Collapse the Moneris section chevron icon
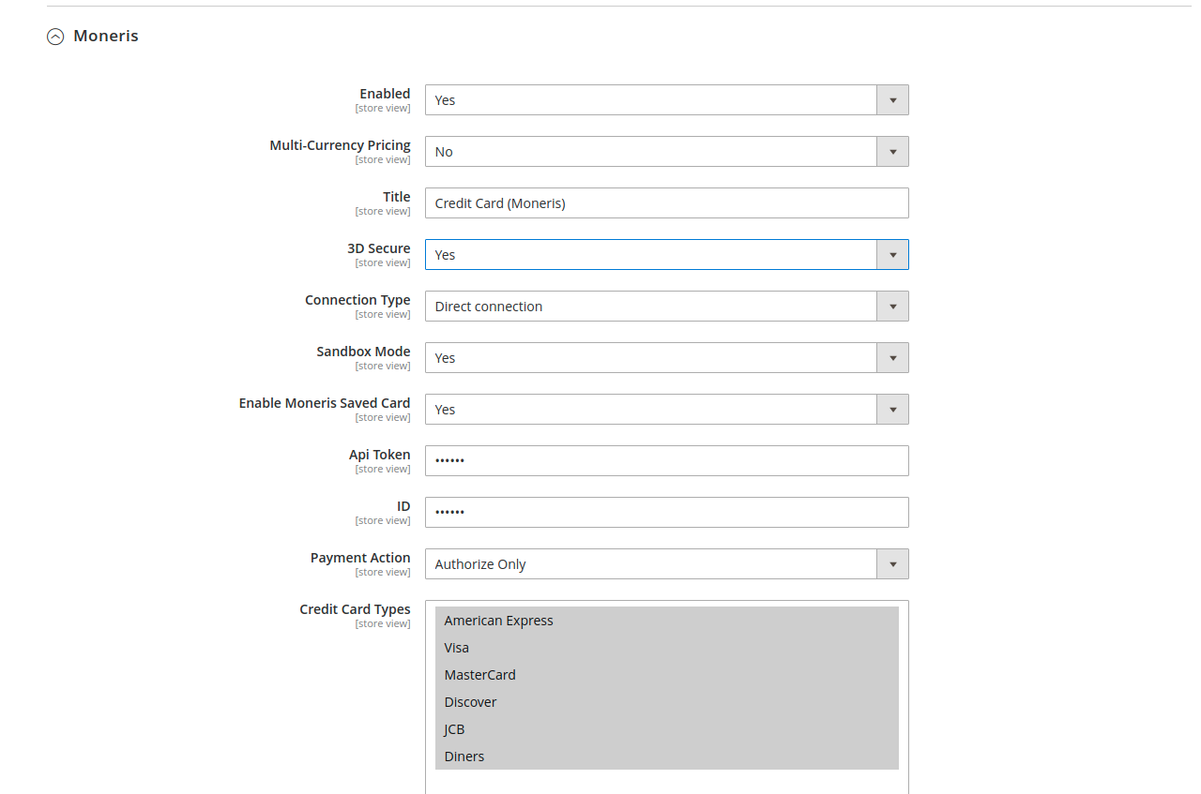 tap(55, 37)
